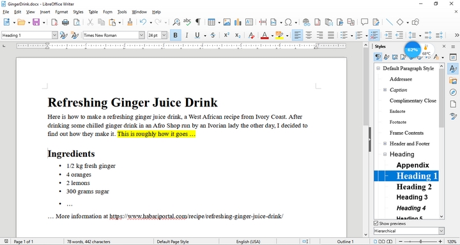The image size is (460, 245).
Task: Open the Insert menu
Action: (x=45, y=12)
